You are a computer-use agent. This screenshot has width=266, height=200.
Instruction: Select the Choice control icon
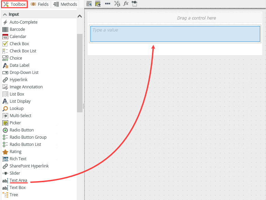(5, 58)
